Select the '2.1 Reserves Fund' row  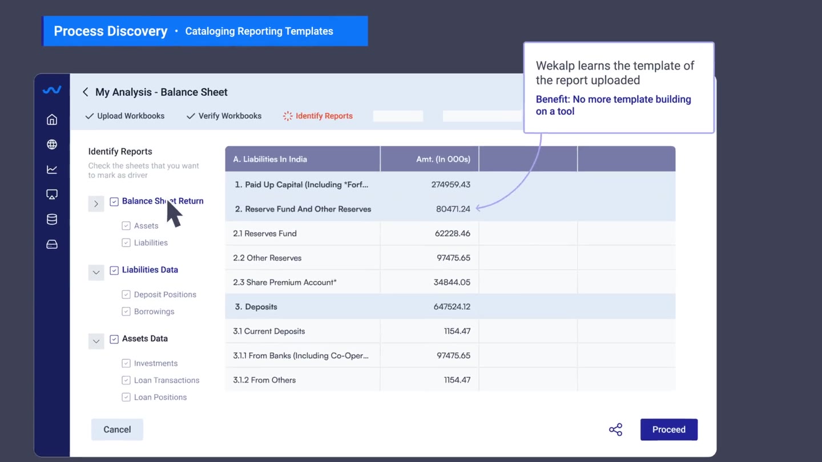point(450,233)
